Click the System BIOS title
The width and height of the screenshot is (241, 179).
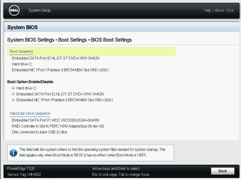[x=22, y=27]
